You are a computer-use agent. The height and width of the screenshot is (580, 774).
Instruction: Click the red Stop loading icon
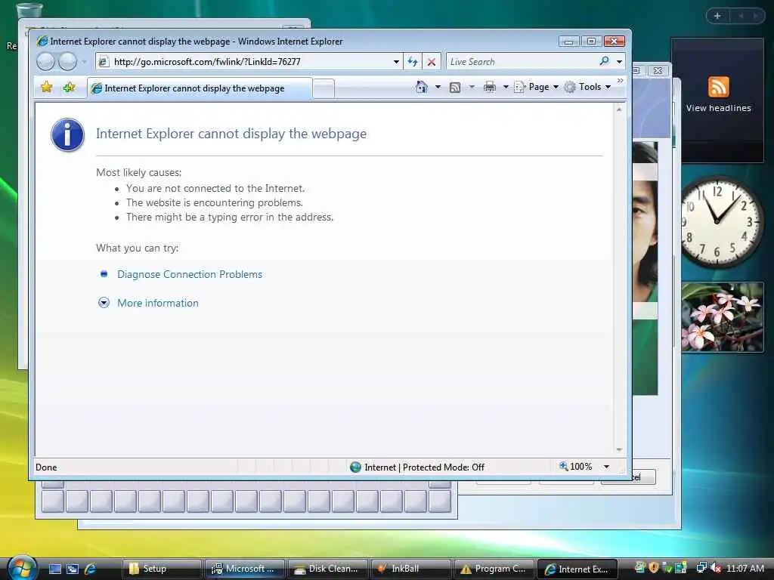[432, 62]
